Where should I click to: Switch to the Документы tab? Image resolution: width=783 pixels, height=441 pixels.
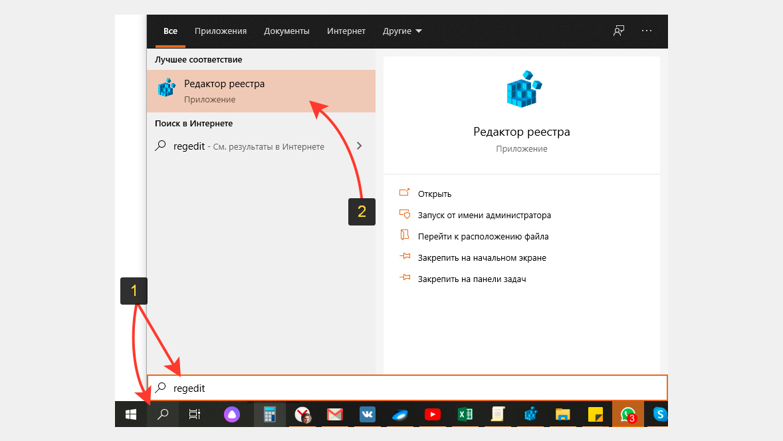(286, 31)
